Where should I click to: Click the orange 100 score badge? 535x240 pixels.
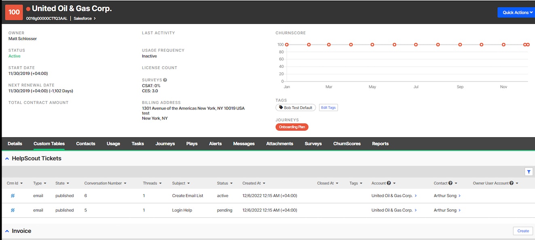[x=14, y=12]
